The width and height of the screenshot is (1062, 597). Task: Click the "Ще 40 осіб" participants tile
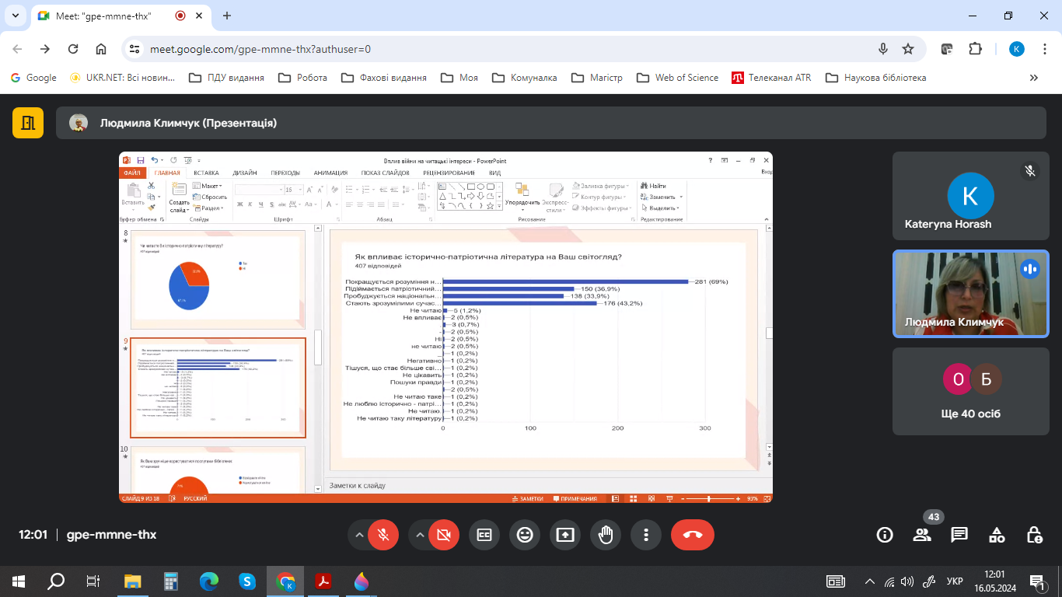(970, 390)
